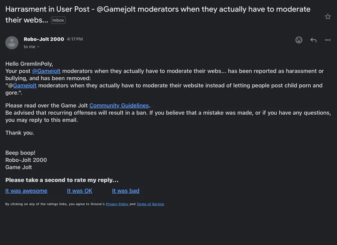Open Groove's Terms of Service link

pyautogui.click(x=150, y=204)
